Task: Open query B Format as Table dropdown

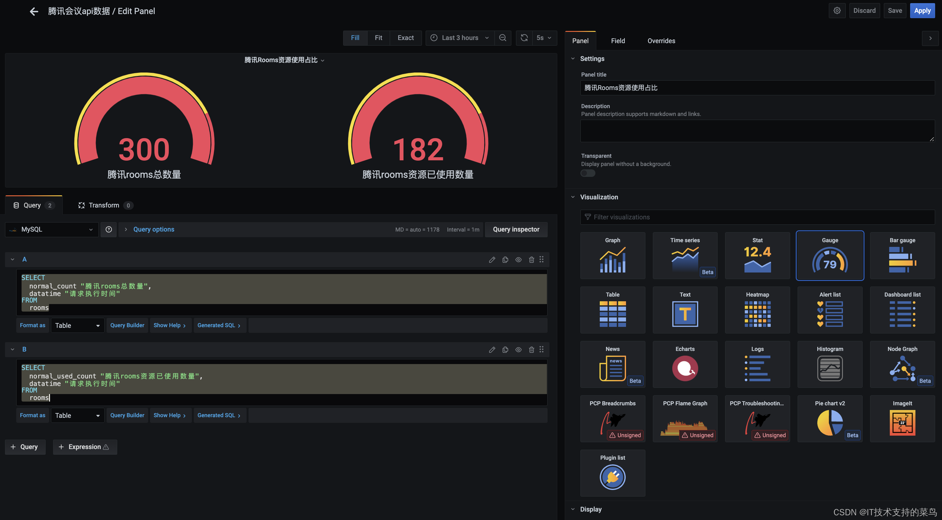Action: 78,415
